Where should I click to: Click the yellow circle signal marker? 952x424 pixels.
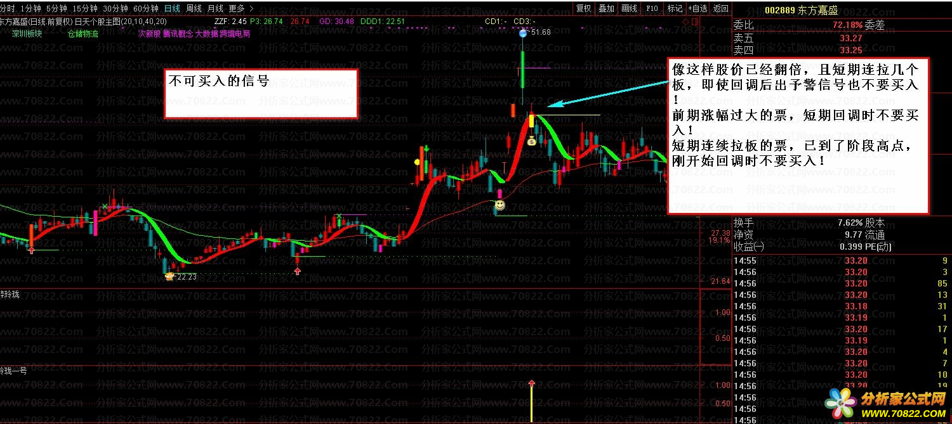[417, 162]
